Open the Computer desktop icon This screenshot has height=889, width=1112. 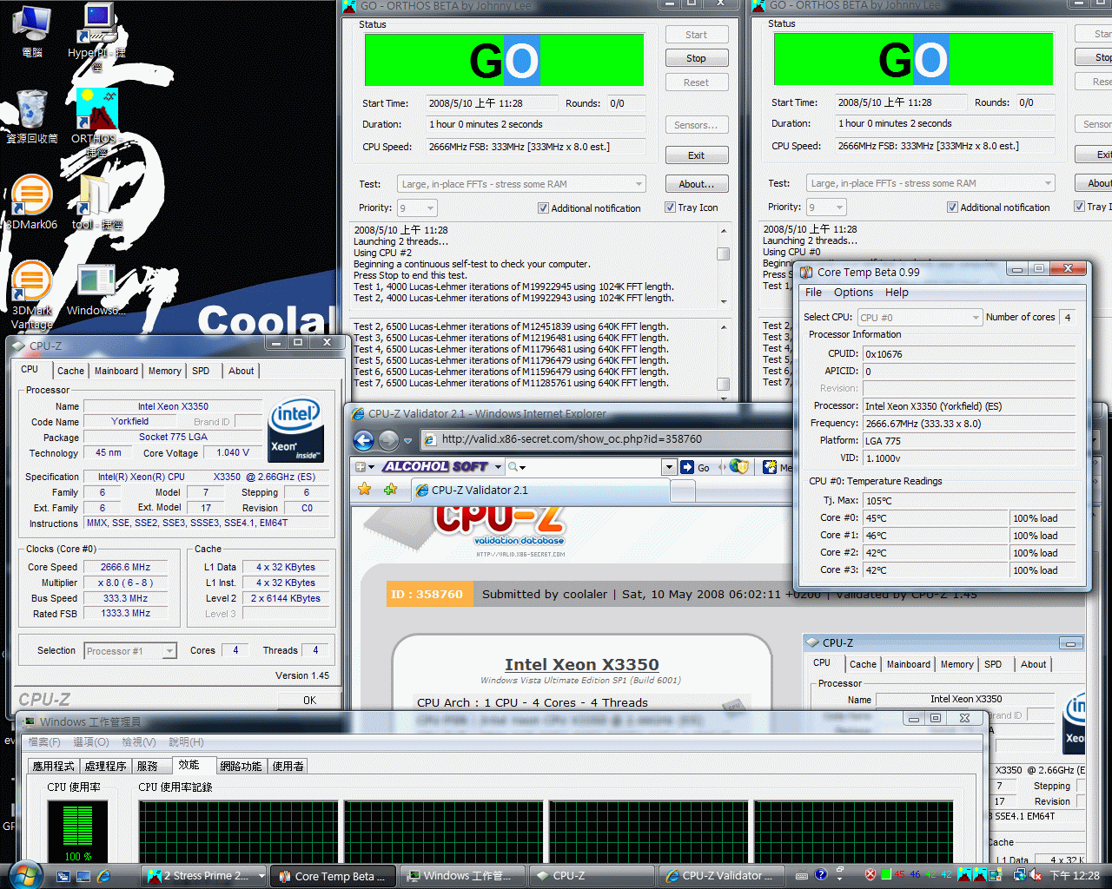pos(32,30)
